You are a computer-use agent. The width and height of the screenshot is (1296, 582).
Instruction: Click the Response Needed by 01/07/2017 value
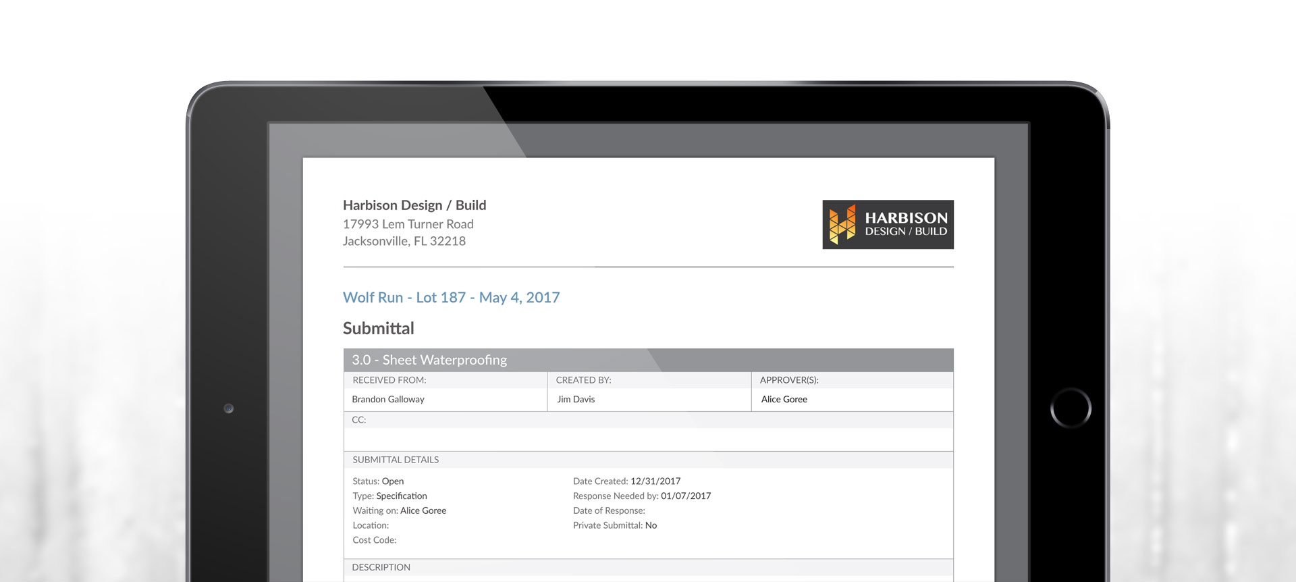[642, 496]
